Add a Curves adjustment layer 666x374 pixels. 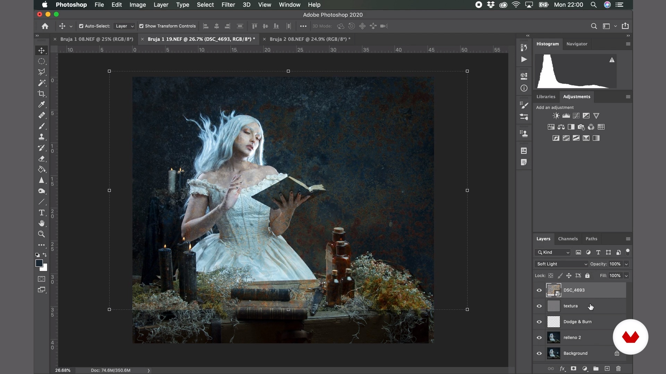[576, 116]
